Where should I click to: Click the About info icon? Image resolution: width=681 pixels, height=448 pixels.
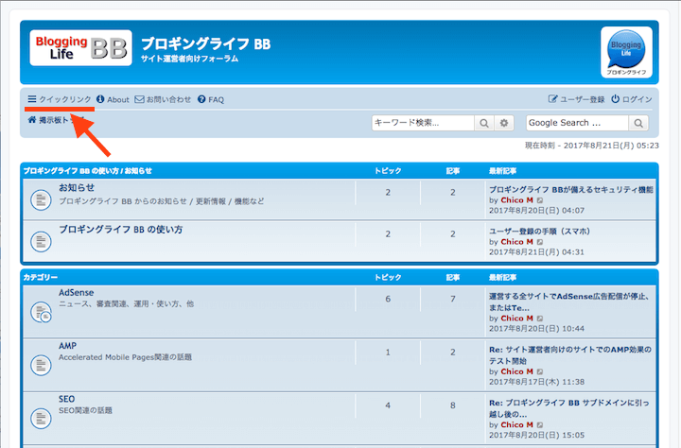point(100,99)
